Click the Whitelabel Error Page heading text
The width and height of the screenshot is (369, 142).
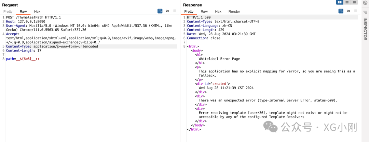(219, 59)
